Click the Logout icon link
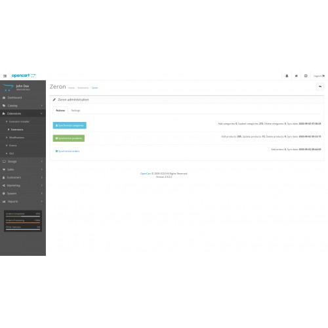The width and height of the screenshot is (328, 328). point(319,76)
